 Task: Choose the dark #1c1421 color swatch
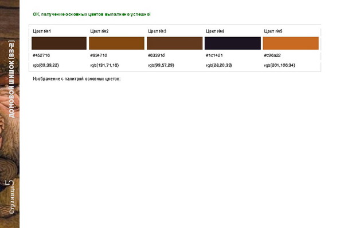pos(233,43)
